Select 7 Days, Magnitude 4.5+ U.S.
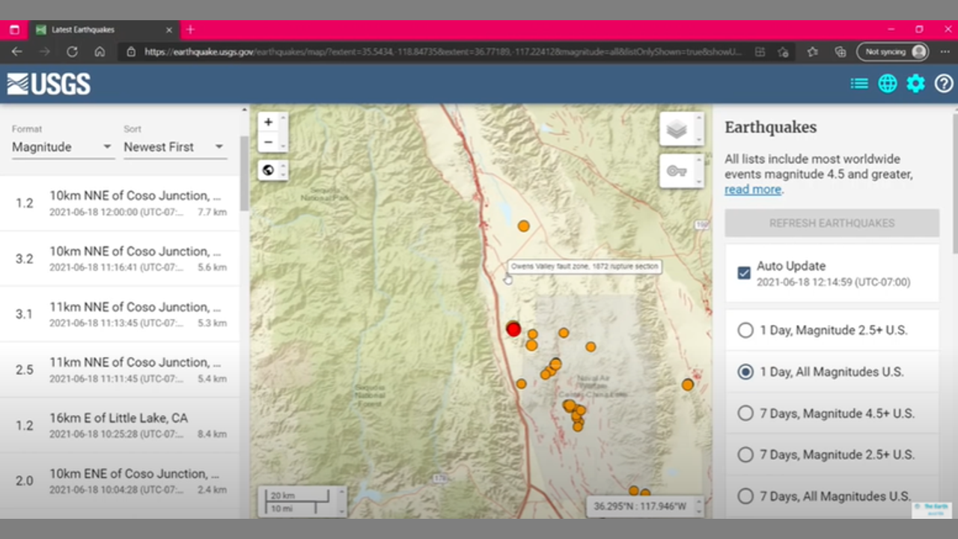 point(745,413)
